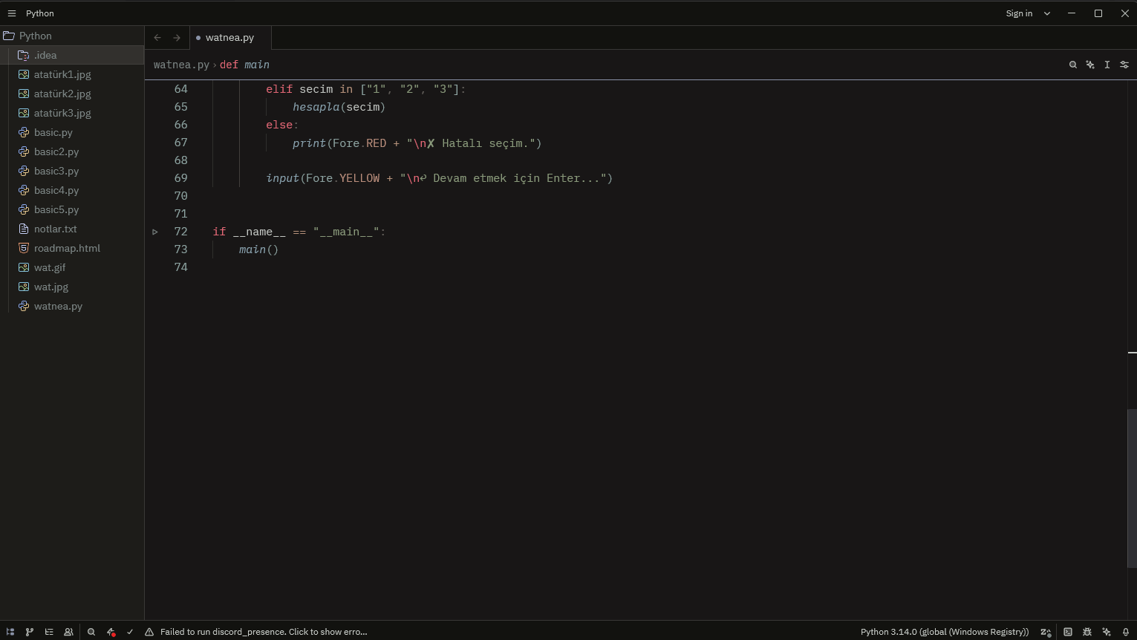Toggle the project panel in status bar
The height and width of the screenshot is (640, 1137).
pyautogui.click(x=10, y=632)
